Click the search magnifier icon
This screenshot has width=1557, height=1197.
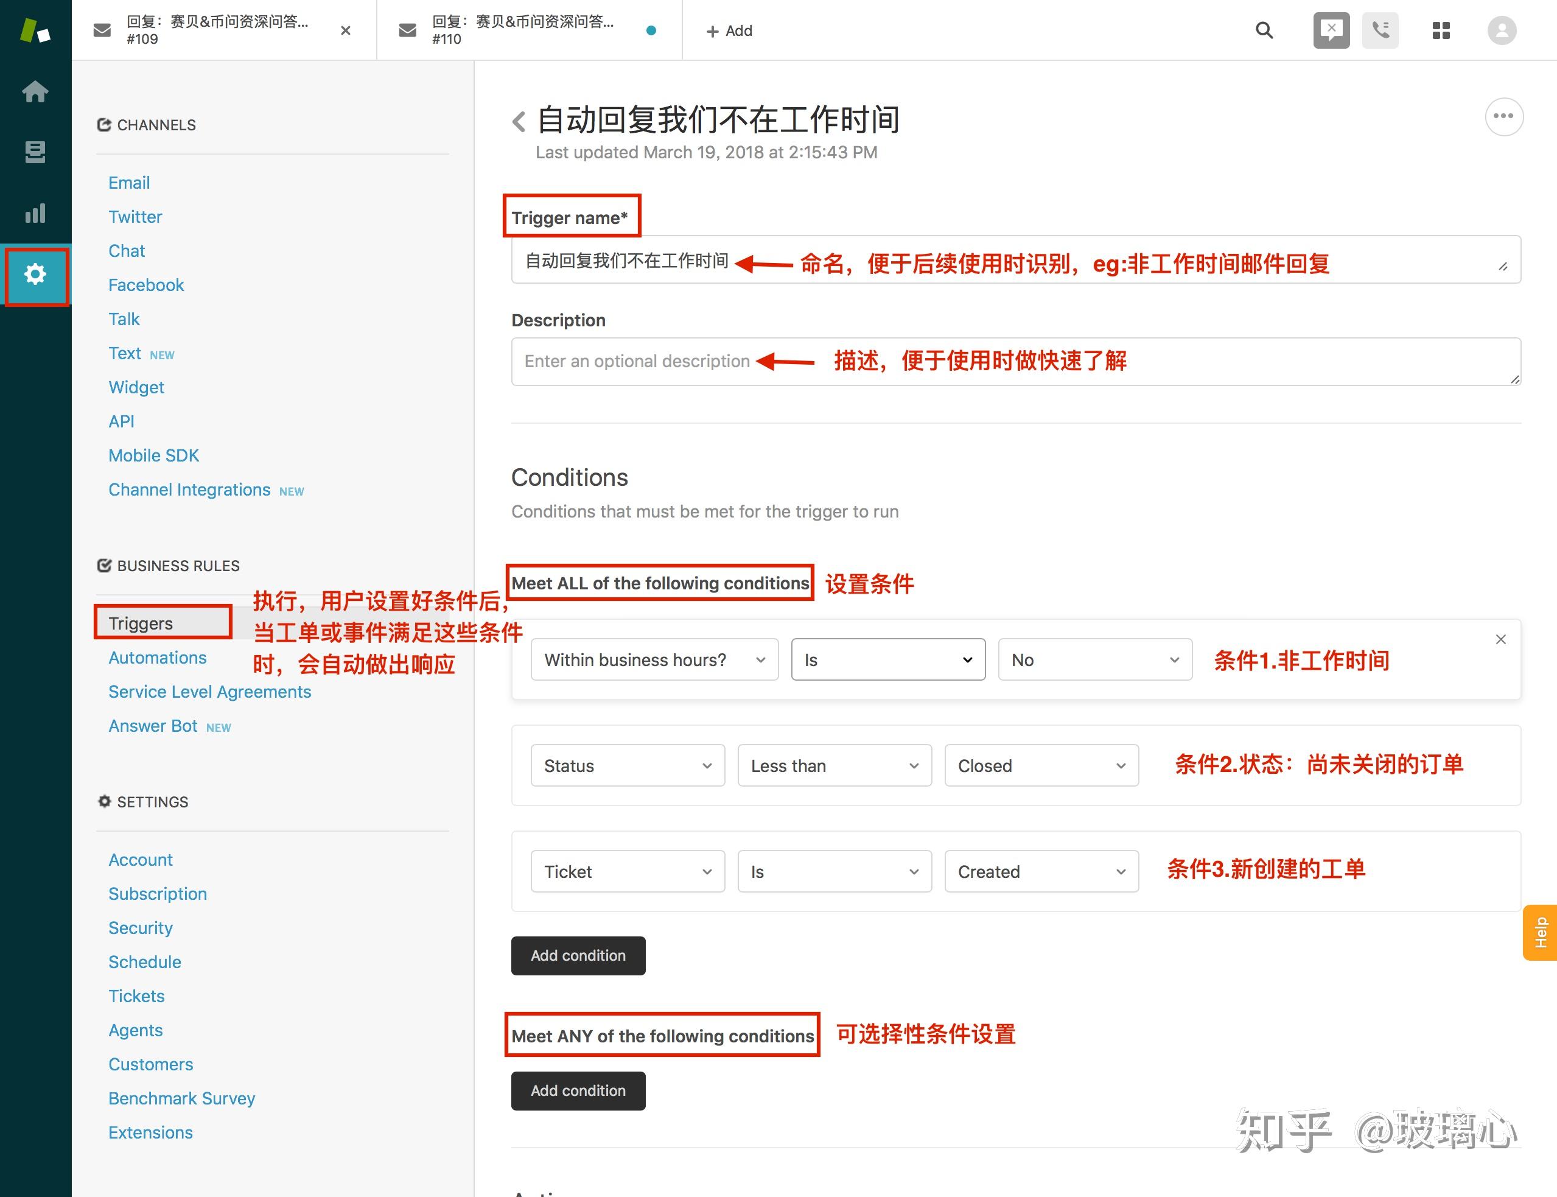point(1264,30)
